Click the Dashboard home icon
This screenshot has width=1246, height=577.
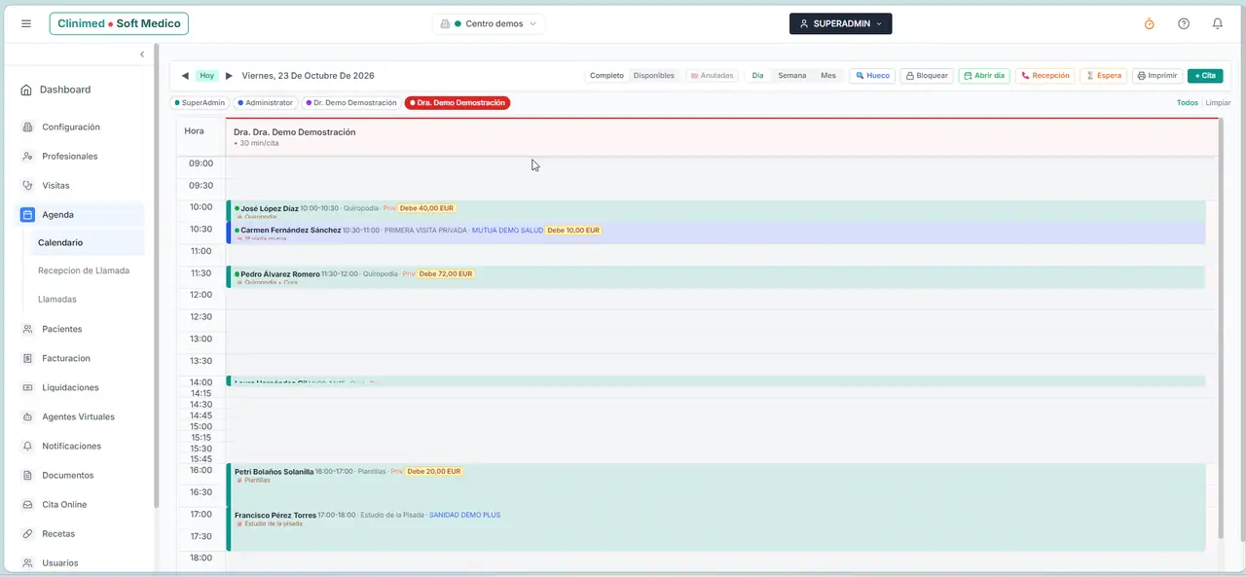(x=26, y=90)
